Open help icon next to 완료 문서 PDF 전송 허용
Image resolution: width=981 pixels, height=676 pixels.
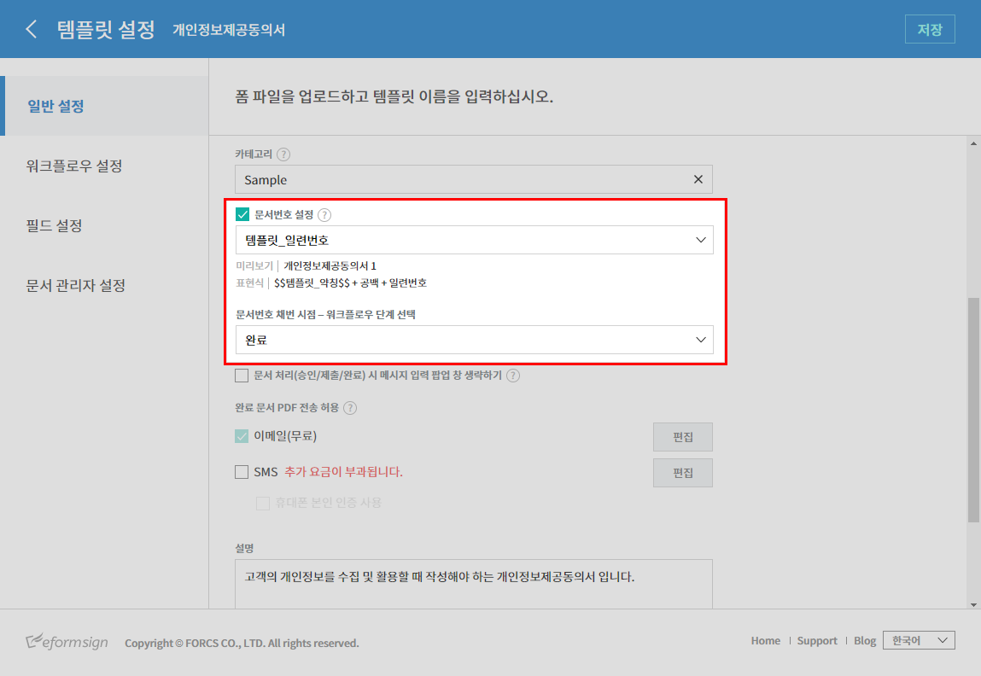coord(350,408)
